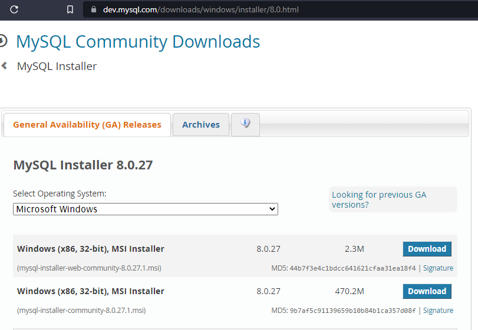The image size is (478, 330).
Task: Open the Looking for previous GA versions link
Action: pyautogui.click(x=379, y=199)
